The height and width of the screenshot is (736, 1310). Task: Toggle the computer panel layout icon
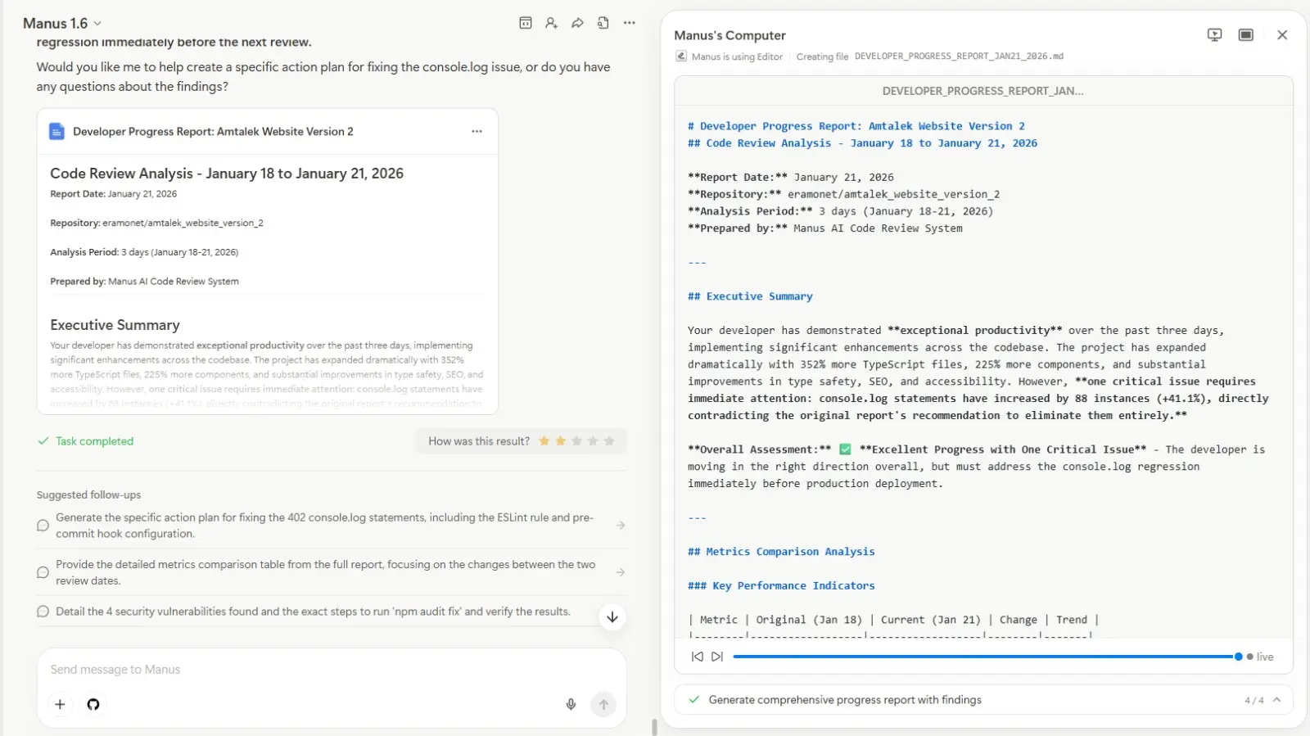1245,34
